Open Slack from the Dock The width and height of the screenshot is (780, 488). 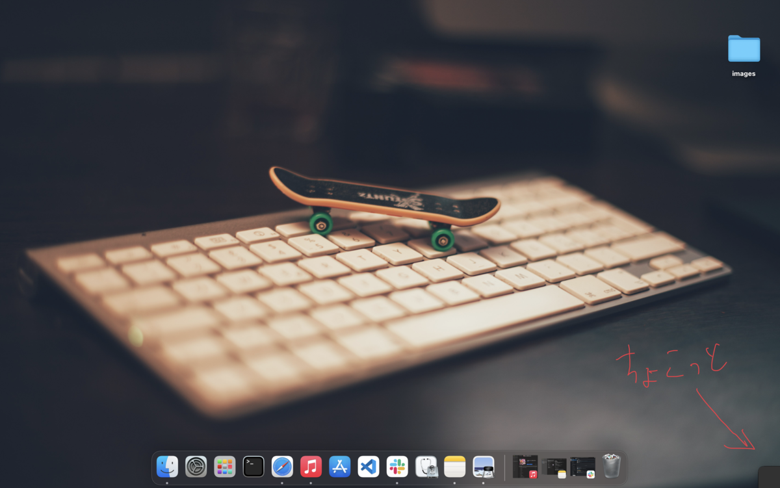pyautogui.click(x=397, y=467)
